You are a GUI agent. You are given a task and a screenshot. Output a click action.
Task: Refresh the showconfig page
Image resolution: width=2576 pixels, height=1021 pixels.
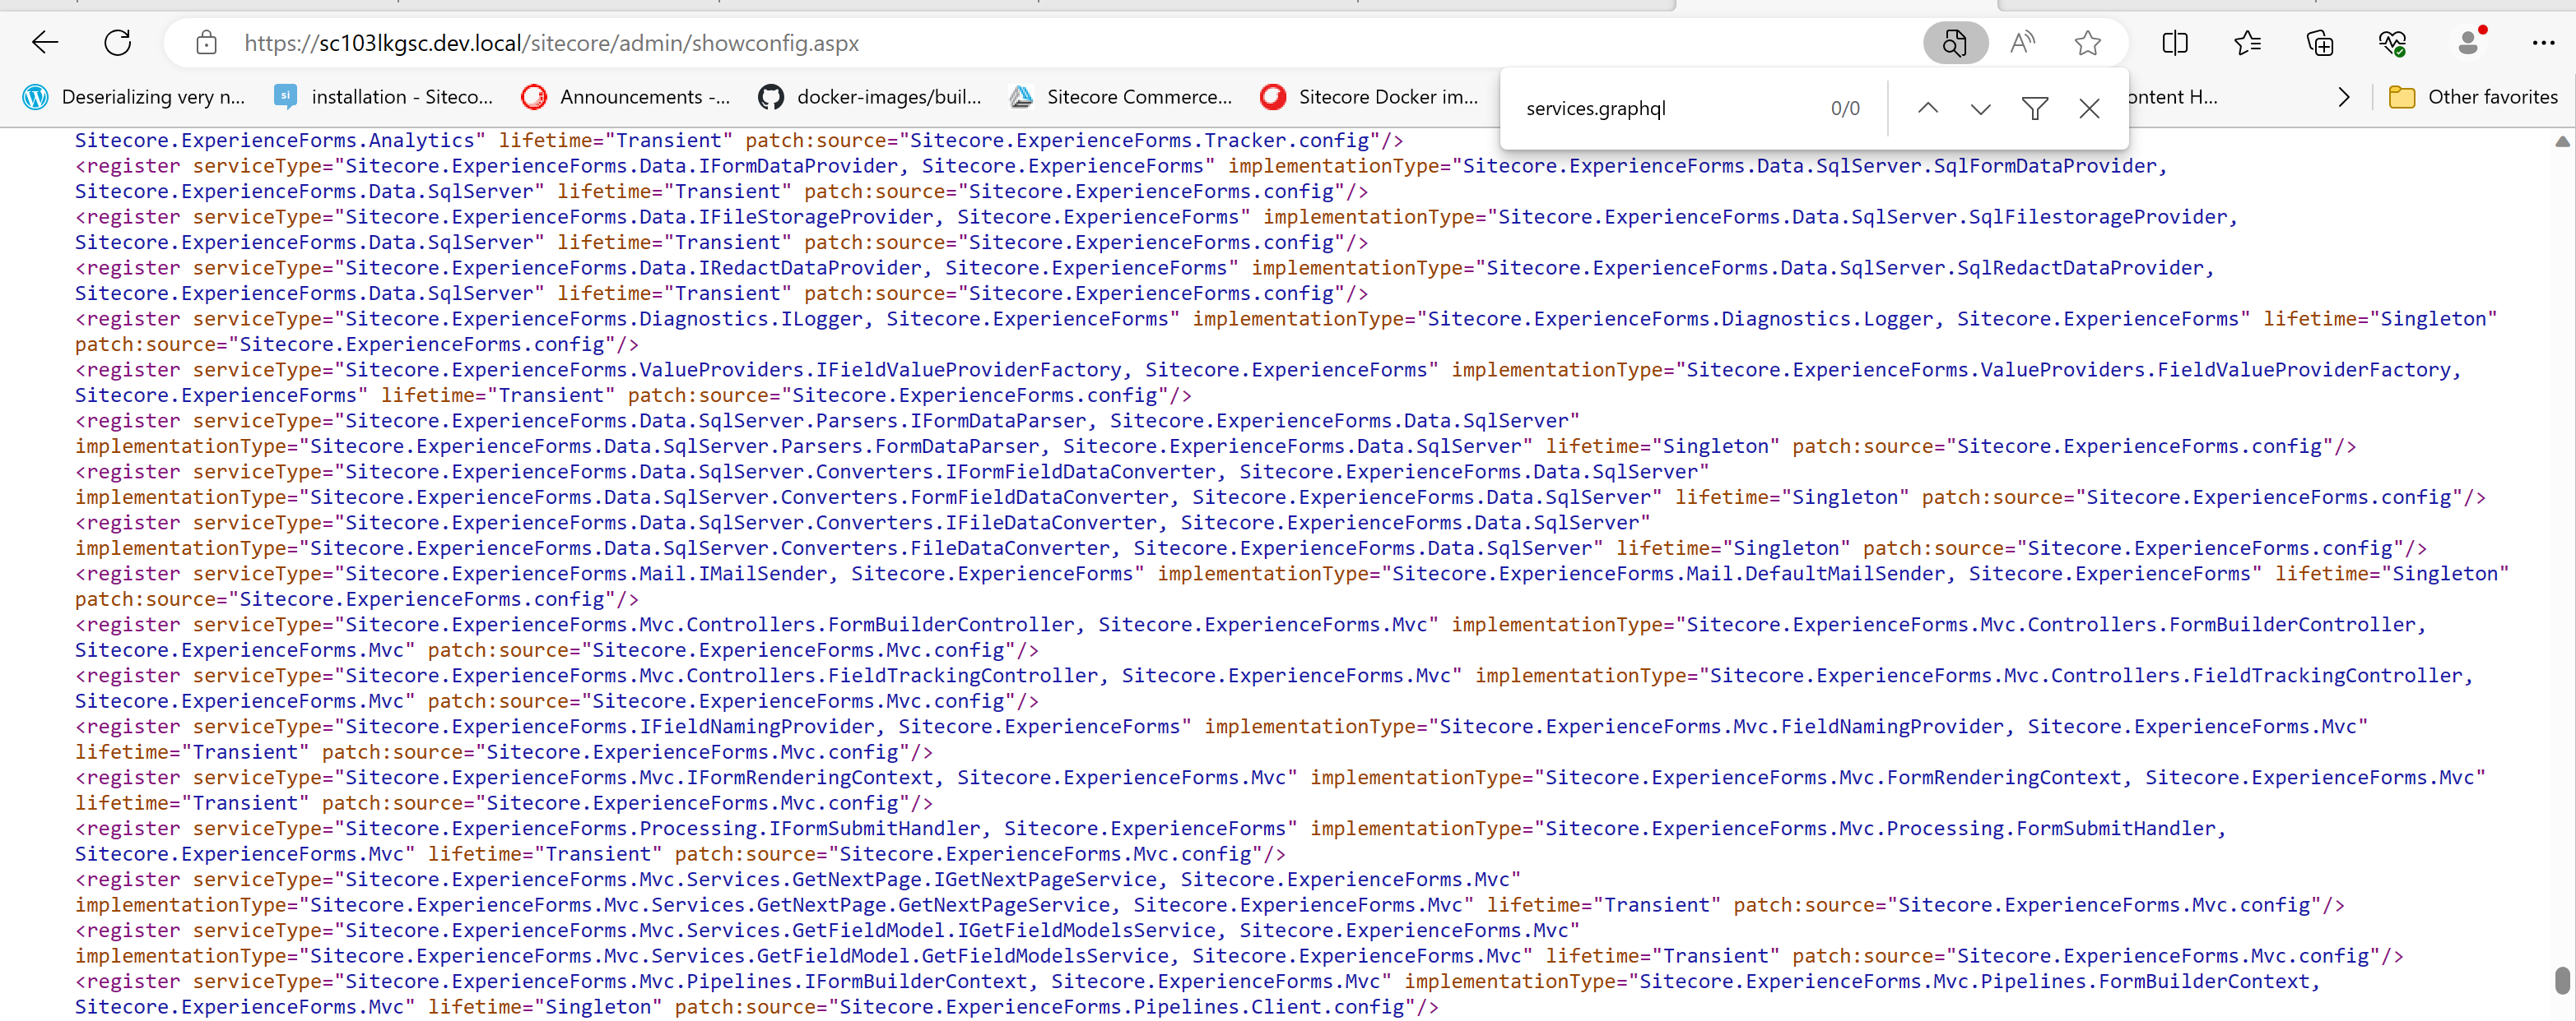pos(118,43)
